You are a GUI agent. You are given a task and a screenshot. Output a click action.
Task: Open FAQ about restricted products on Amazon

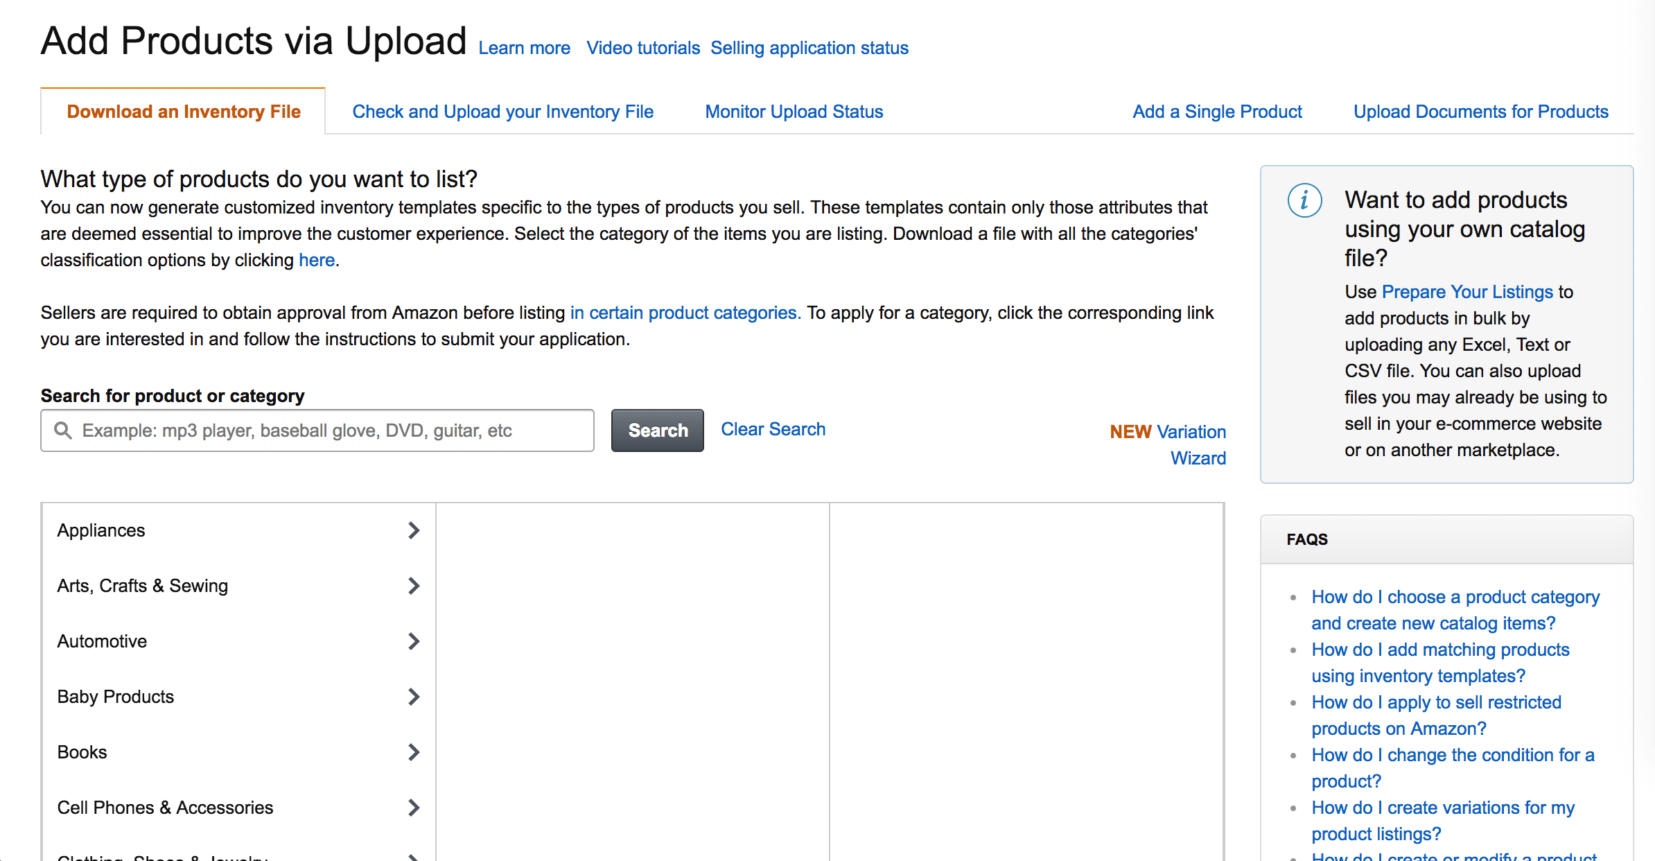1436,715
